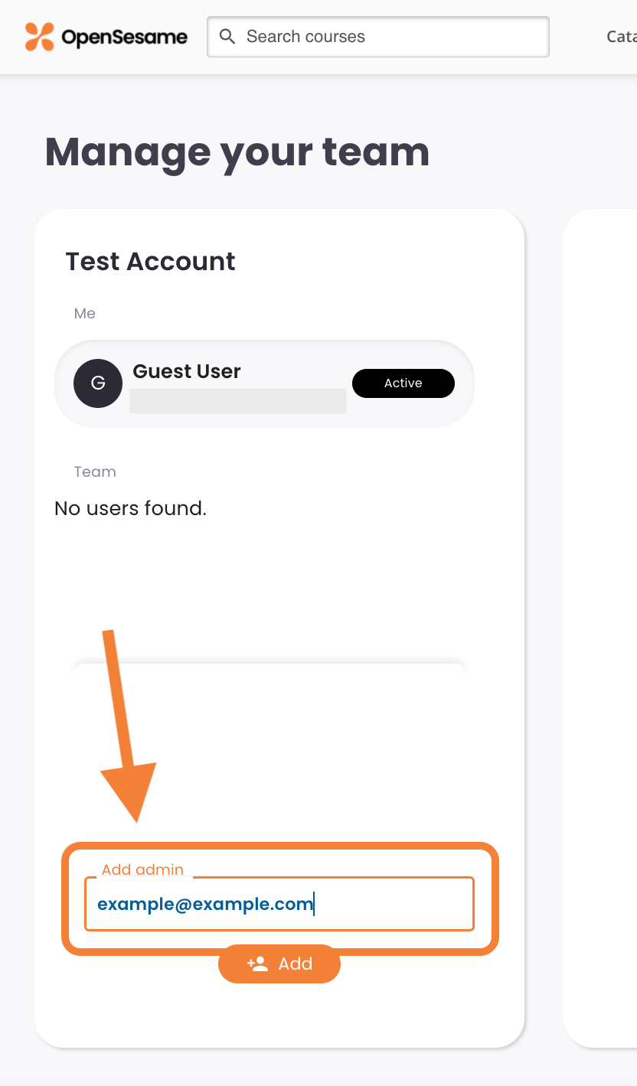Click the orange Add button

click(279, 964)
